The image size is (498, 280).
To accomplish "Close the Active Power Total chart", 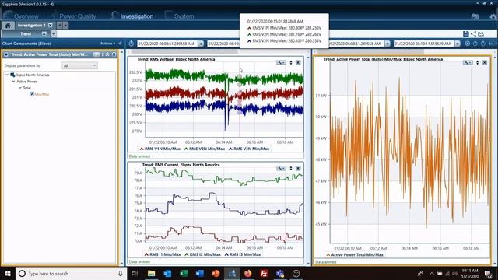I will click(x=484, y=62).
